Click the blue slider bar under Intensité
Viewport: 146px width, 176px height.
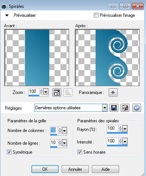[117, 145]
